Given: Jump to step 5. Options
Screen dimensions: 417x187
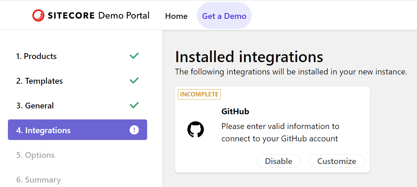Looking at the screenshot, I should coord(35,155).
